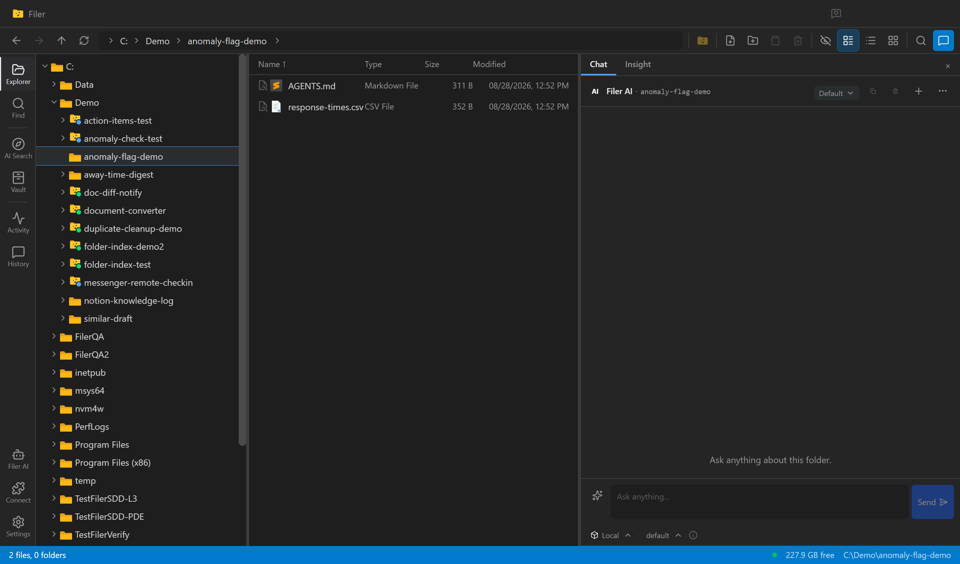Open the History sidebar panel

coord(18,256)
